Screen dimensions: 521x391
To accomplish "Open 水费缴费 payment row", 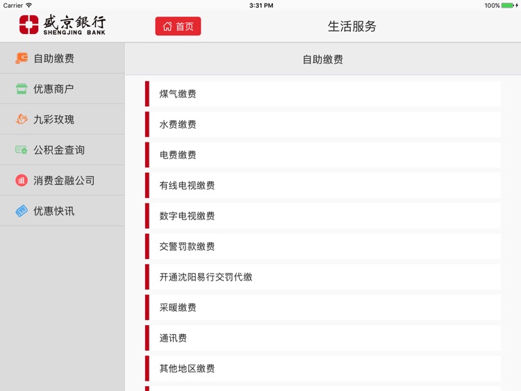I will (323, 124).
